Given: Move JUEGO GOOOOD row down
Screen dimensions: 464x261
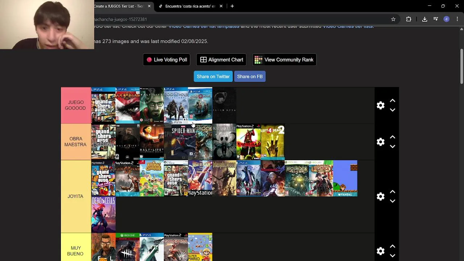Looking at the screenshot, I should pyautogui.click(x=393, y=110).
